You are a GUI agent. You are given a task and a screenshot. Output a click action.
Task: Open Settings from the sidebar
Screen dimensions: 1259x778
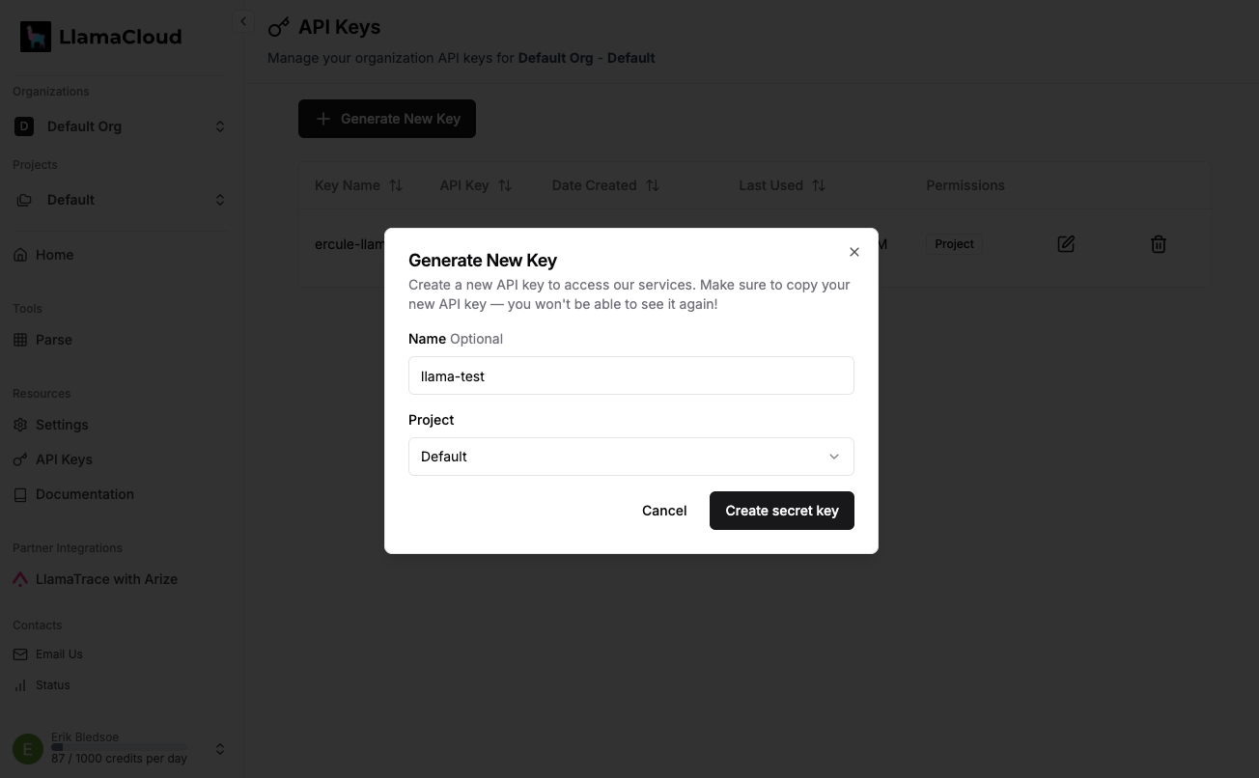pyautogui.click(x=62, y=425)
